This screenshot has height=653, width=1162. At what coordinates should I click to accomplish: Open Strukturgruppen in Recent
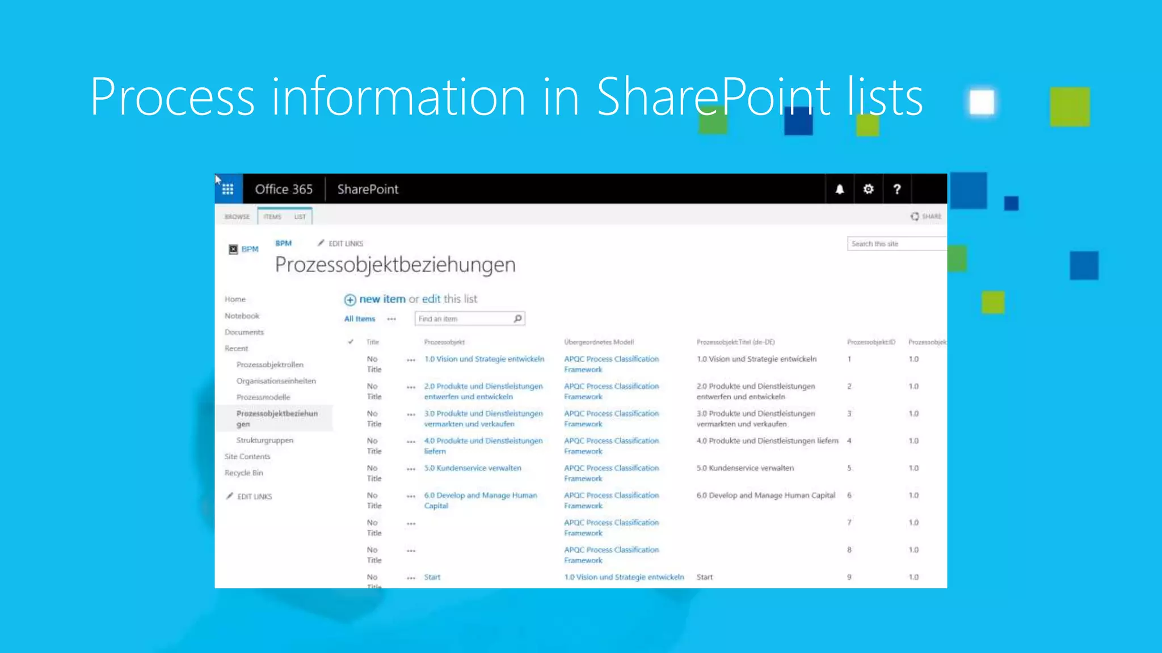point(265,440)
